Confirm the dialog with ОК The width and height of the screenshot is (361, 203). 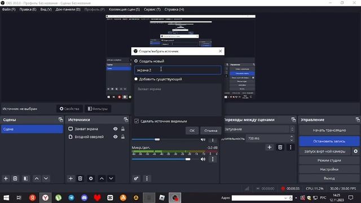[192, 130]
